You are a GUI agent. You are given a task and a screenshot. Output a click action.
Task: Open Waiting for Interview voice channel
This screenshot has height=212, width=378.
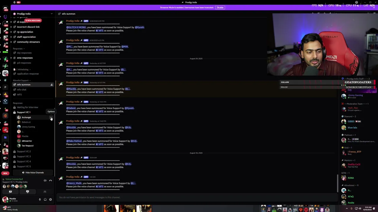point(27,107)
